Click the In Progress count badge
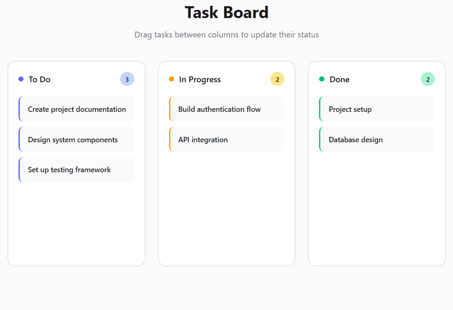This screenshot has height=310, width=453. tap(277, 79)
